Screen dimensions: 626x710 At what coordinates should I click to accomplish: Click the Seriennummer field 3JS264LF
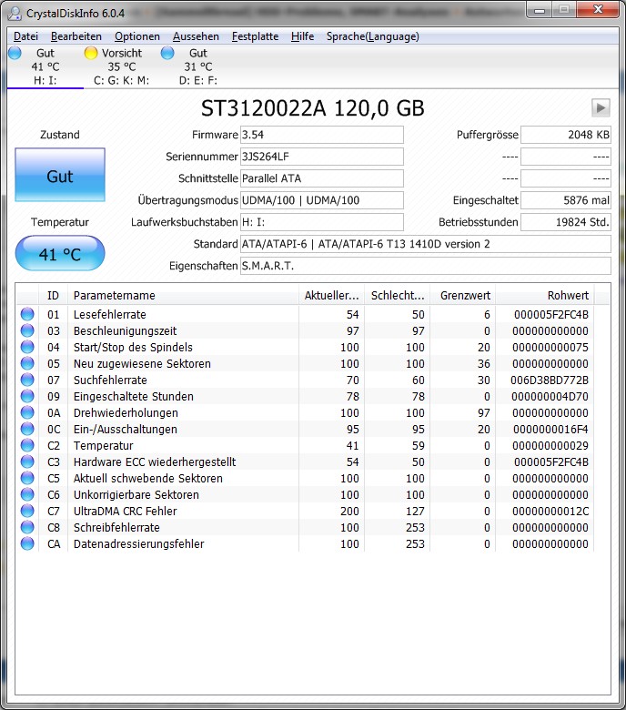322,157
